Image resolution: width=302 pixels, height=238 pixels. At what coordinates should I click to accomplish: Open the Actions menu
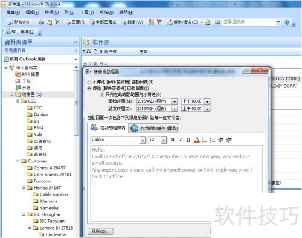tap(106, 13)
